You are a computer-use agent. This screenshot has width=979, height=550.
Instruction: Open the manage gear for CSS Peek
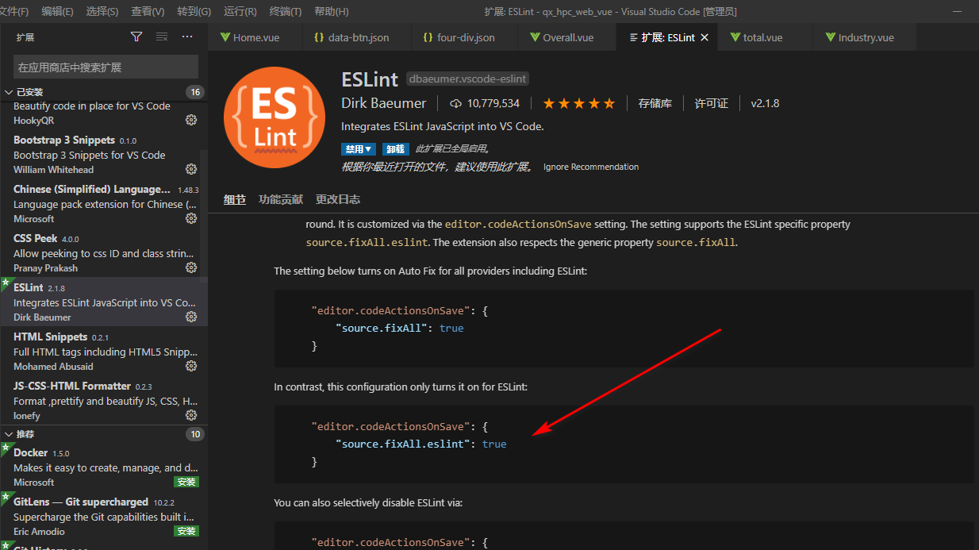point(191,267)
